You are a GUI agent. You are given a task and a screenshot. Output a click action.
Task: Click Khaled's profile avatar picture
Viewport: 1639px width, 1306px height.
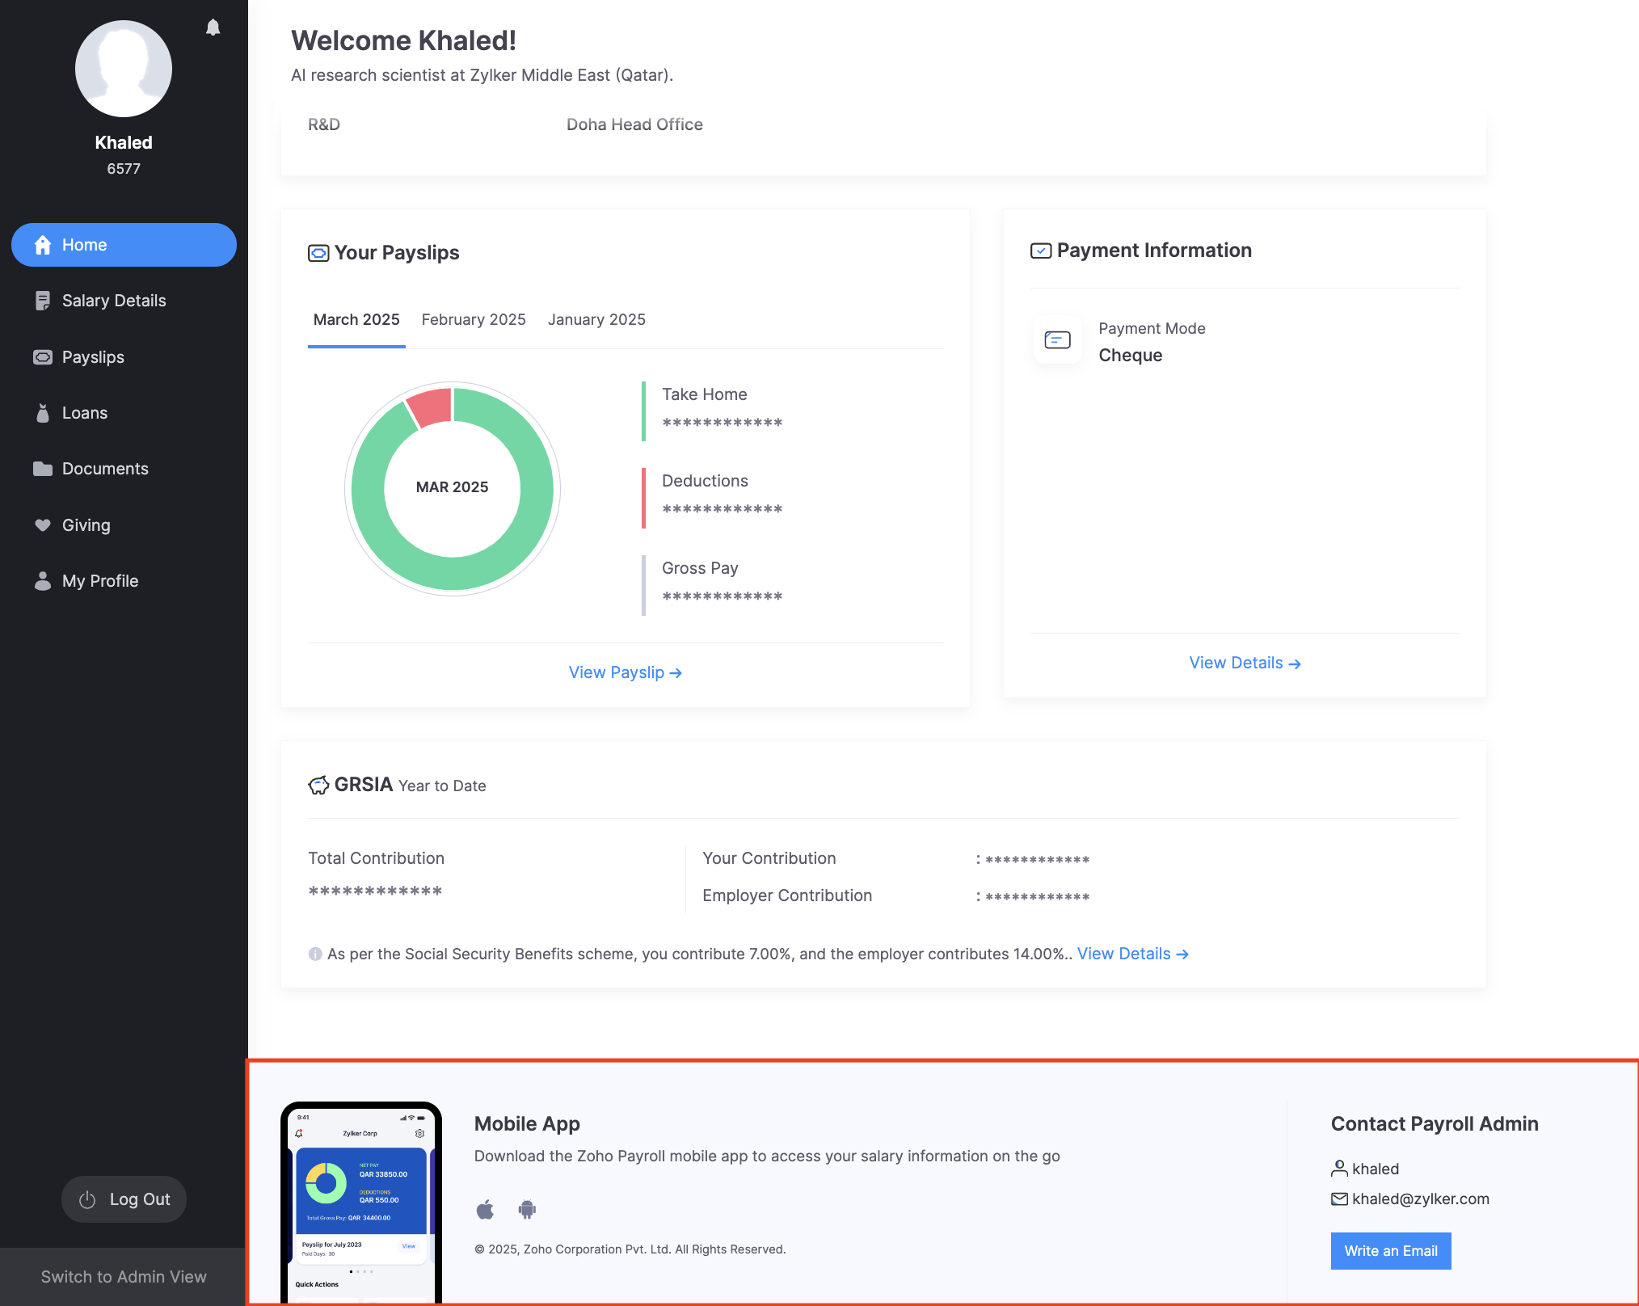(124, 69)
